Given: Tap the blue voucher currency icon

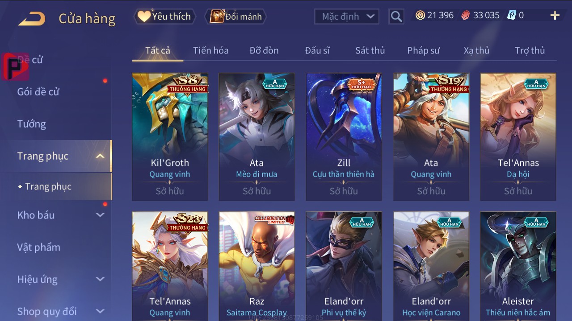Looking at the screenshot, I should click(x=512, y=15).
